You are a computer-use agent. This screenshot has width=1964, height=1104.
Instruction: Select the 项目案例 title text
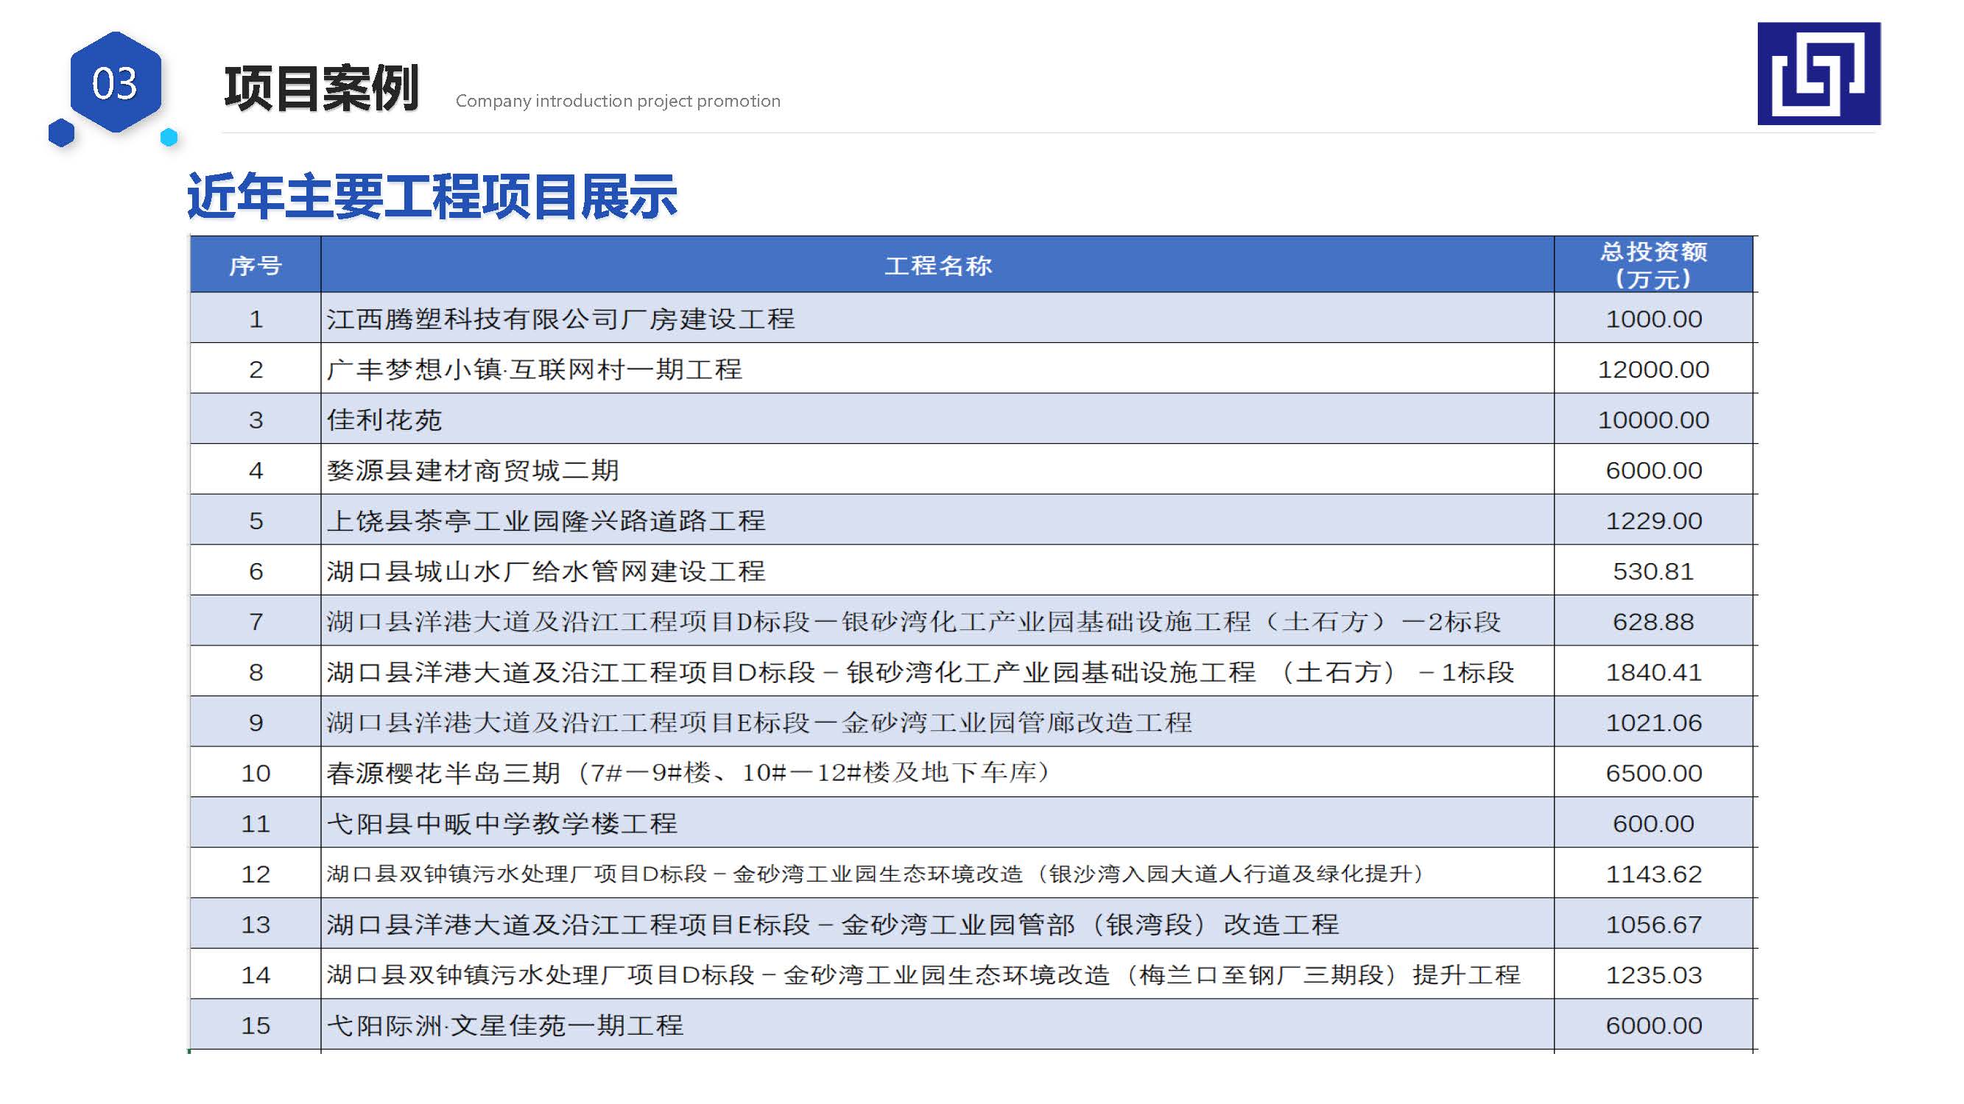(321, 88)
